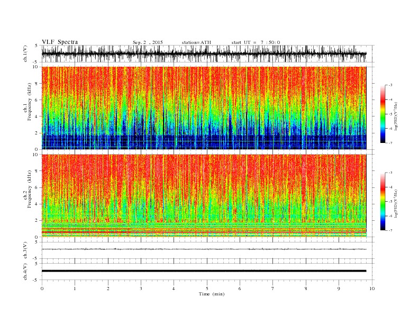The width and height of the screenshot is (419, 324).
Task: Click the log(PSD) label beside the ch.2 colorbar
Action: tap(396, 203)
